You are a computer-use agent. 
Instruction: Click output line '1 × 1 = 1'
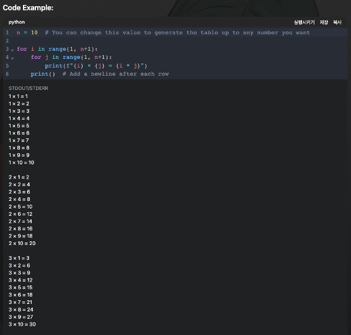click(x=18, y=96)
